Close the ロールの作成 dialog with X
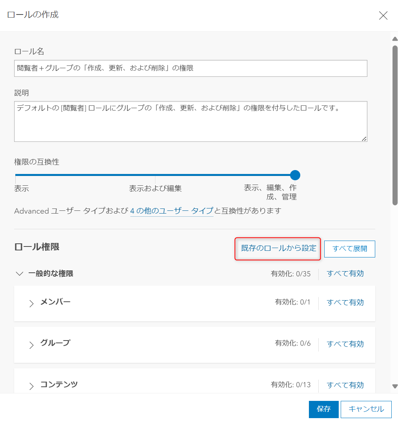The image size is (398, 424). tap(383, 15)
